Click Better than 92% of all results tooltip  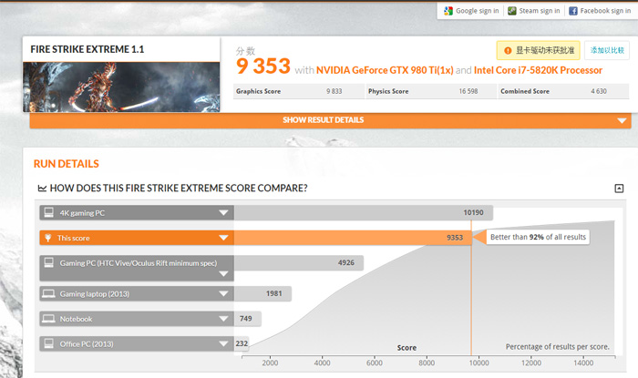tap(538, 237)
